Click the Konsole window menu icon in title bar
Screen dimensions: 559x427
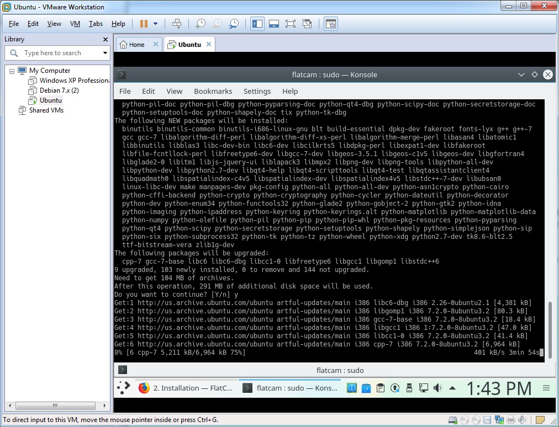click(122, 74)
